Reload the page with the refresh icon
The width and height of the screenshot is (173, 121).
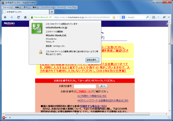tap(18, 17)
